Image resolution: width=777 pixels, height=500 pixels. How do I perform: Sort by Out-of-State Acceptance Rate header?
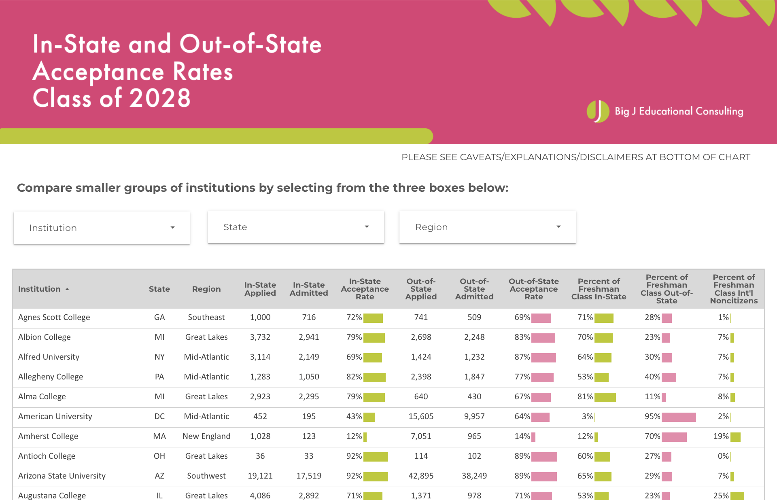(533, 289)
